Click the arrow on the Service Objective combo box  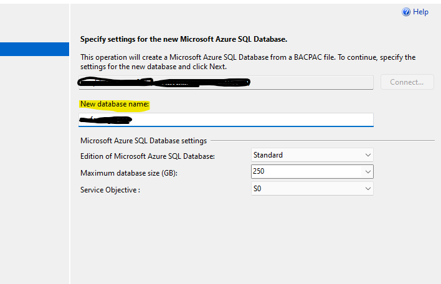(367, 188)
